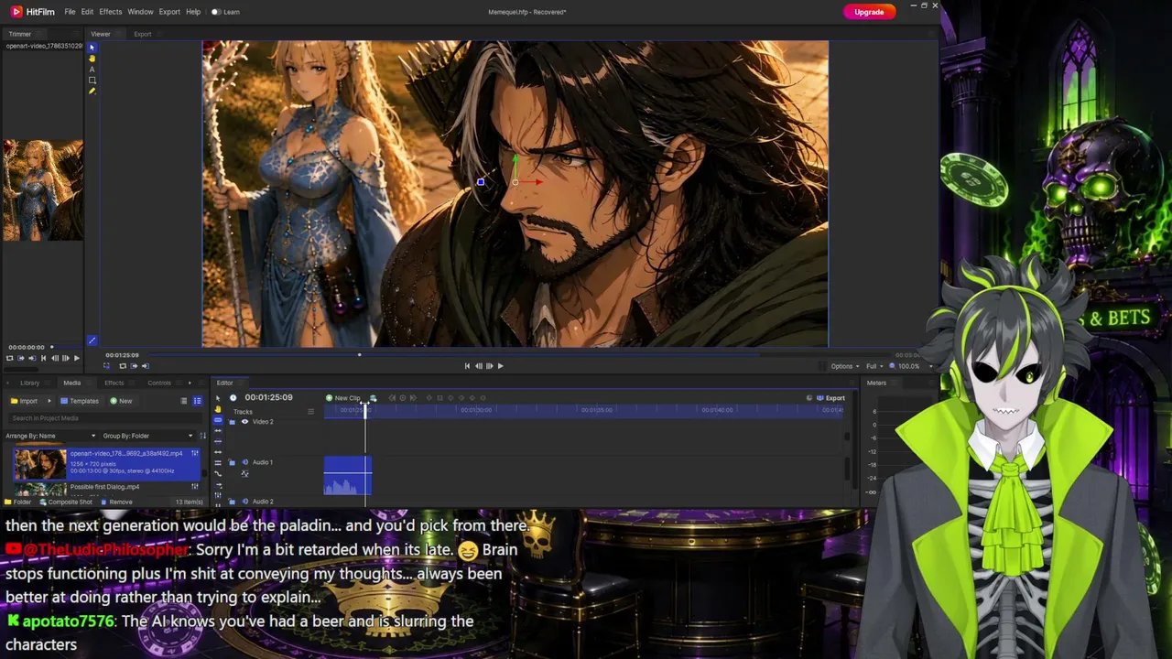Click the Tracks options menu icon
1172x659 pixels.
(x=311, y=412)
